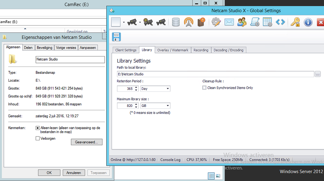This screenshot has width=324, height=181.
Task: Open the email notification envelope icon
Action: (229, 22)
